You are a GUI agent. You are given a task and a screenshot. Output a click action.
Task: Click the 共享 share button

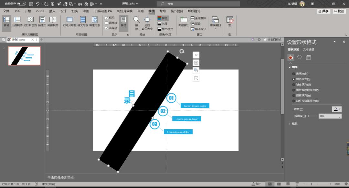(323, 11)
